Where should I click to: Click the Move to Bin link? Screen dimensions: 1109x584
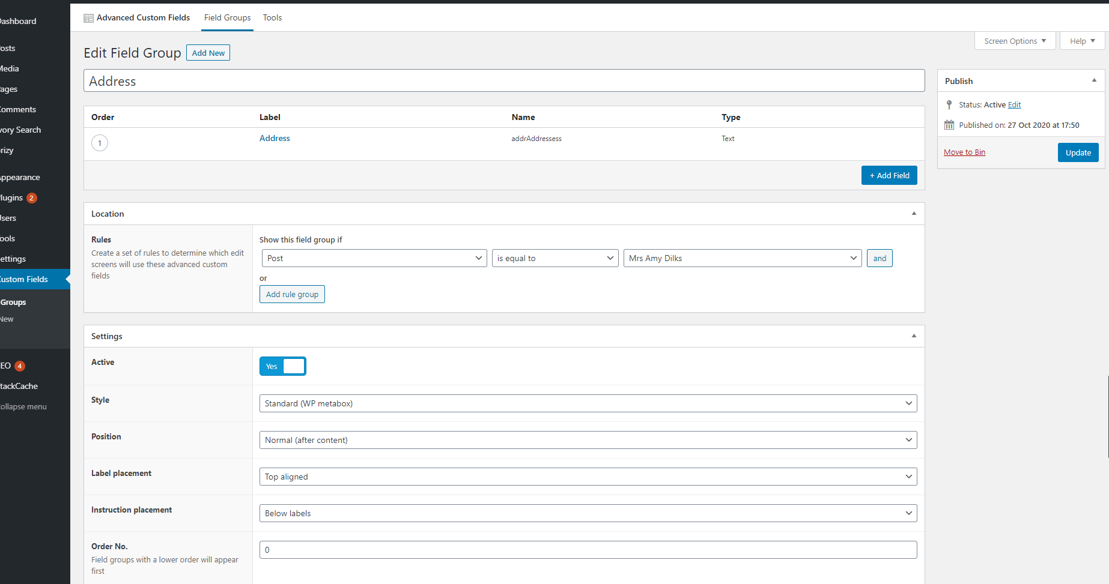(964, 152)
